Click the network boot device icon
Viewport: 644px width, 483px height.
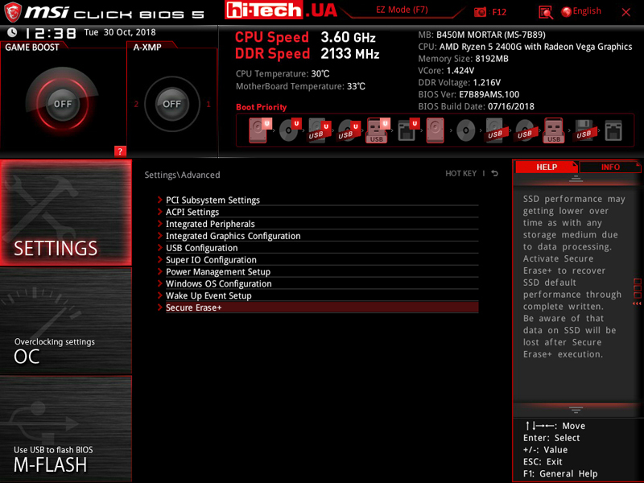[613, 130]
